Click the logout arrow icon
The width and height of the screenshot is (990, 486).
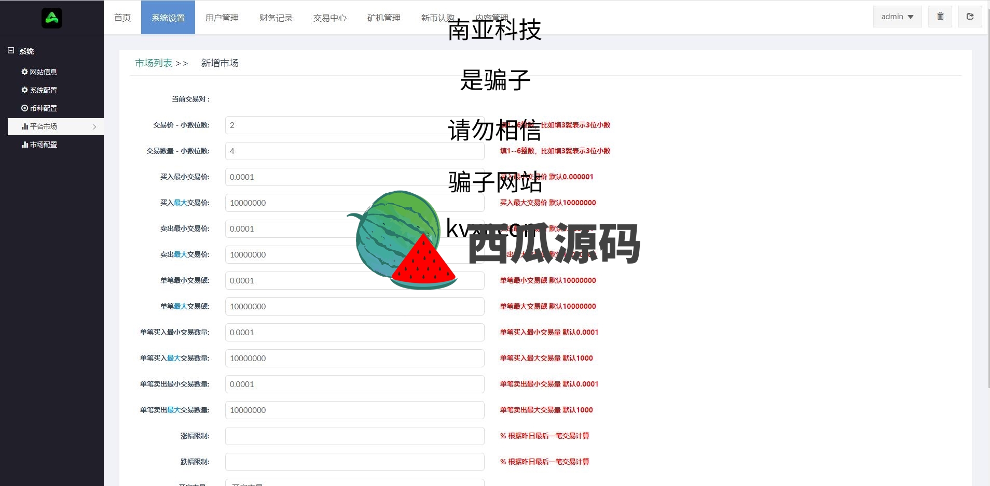(970, 17)
